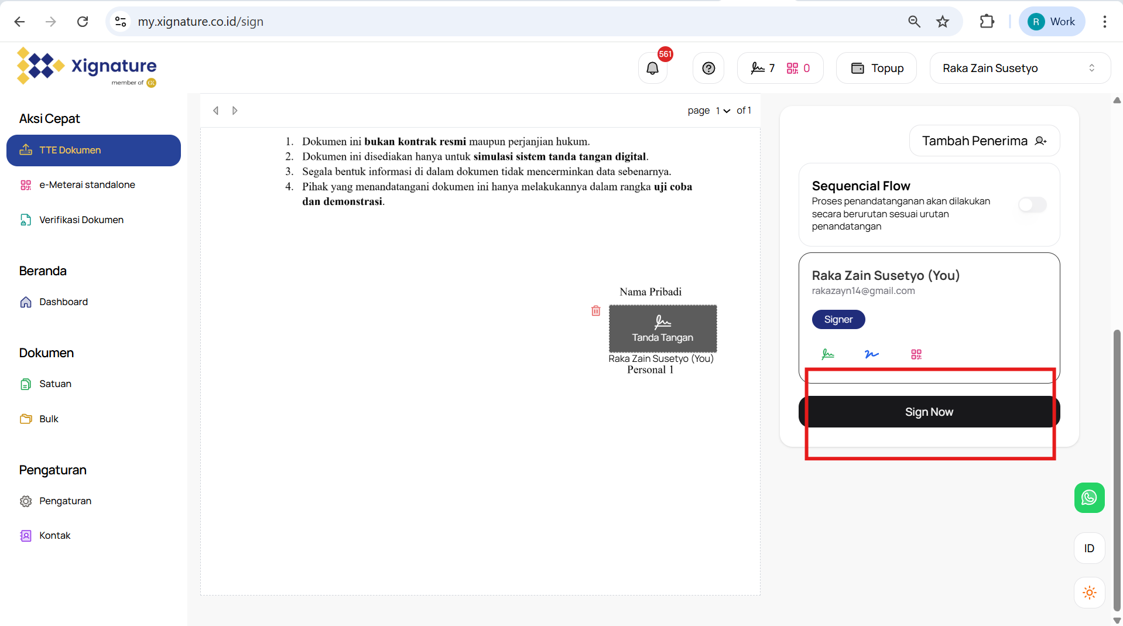
Task: Switch theme with the sun icon
Action: [1089, 593]
